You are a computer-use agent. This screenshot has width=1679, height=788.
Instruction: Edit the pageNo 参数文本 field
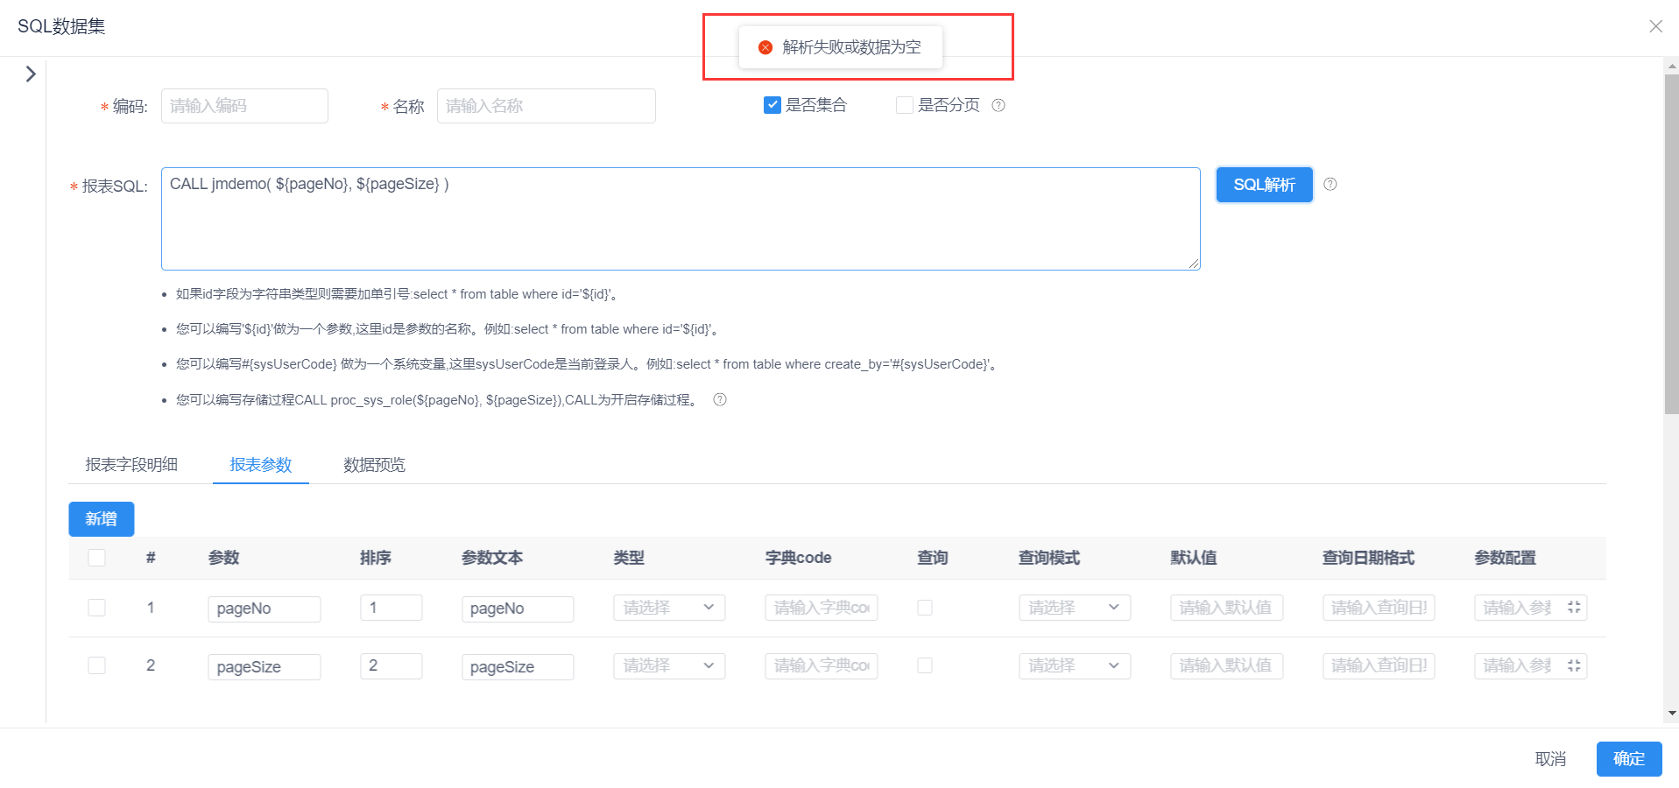[x=518, y=609]
